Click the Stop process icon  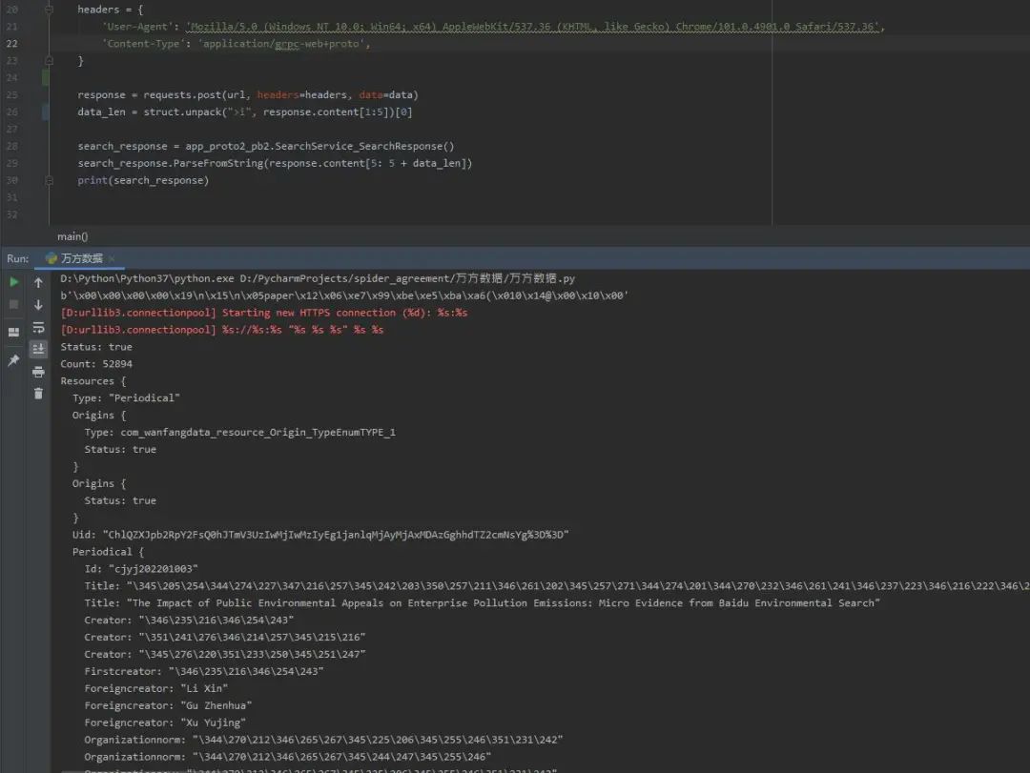pos(13,305)
